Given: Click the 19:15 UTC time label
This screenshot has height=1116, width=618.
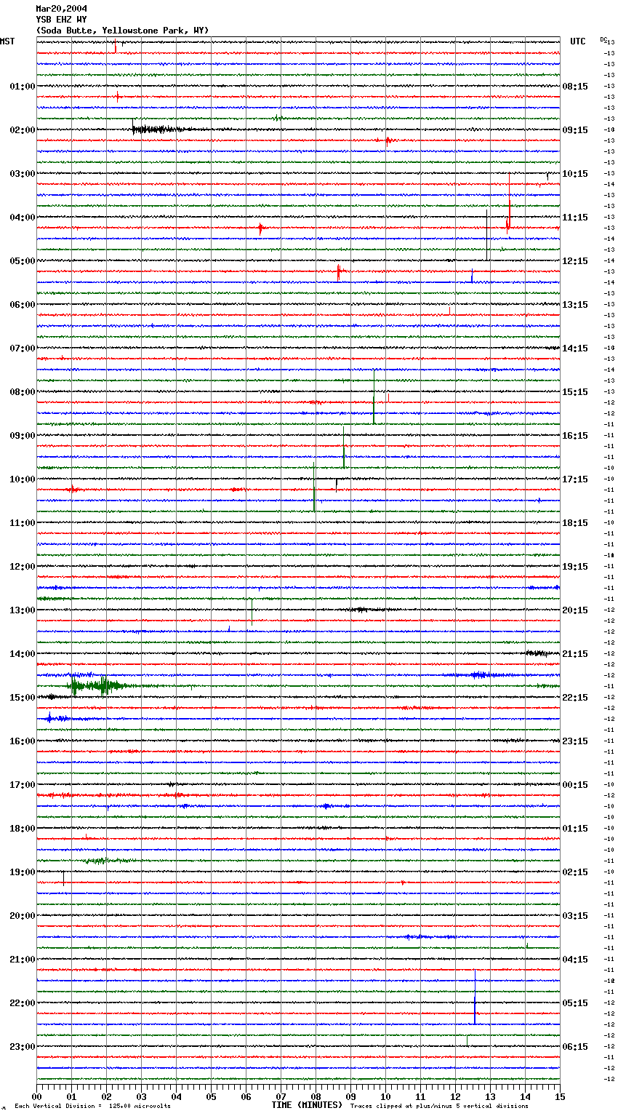Looking at the screenshot, I should pyautogui.click(x=575, y=567).
